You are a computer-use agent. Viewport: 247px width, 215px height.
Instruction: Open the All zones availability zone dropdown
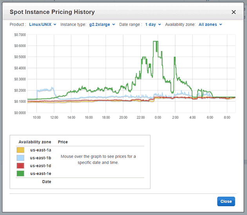[x=210, y=25]
